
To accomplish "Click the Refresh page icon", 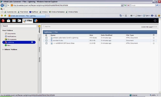I will pos(125,5).
